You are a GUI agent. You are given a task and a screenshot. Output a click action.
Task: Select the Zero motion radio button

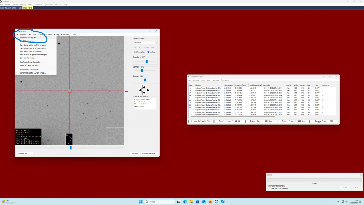pyautogui.click(x=135, y=52)
